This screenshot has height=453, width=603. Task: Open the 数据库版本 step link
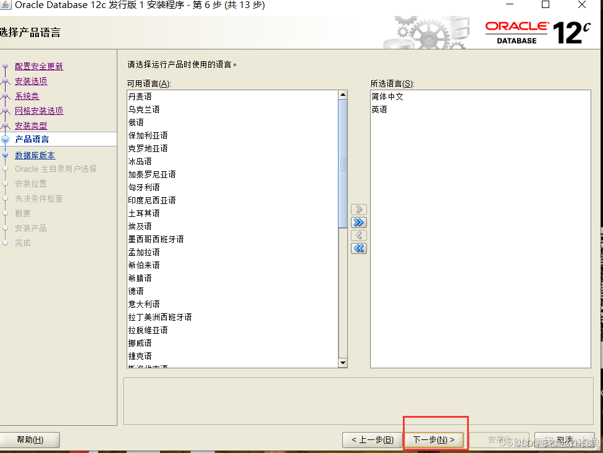tap(35, 155)
